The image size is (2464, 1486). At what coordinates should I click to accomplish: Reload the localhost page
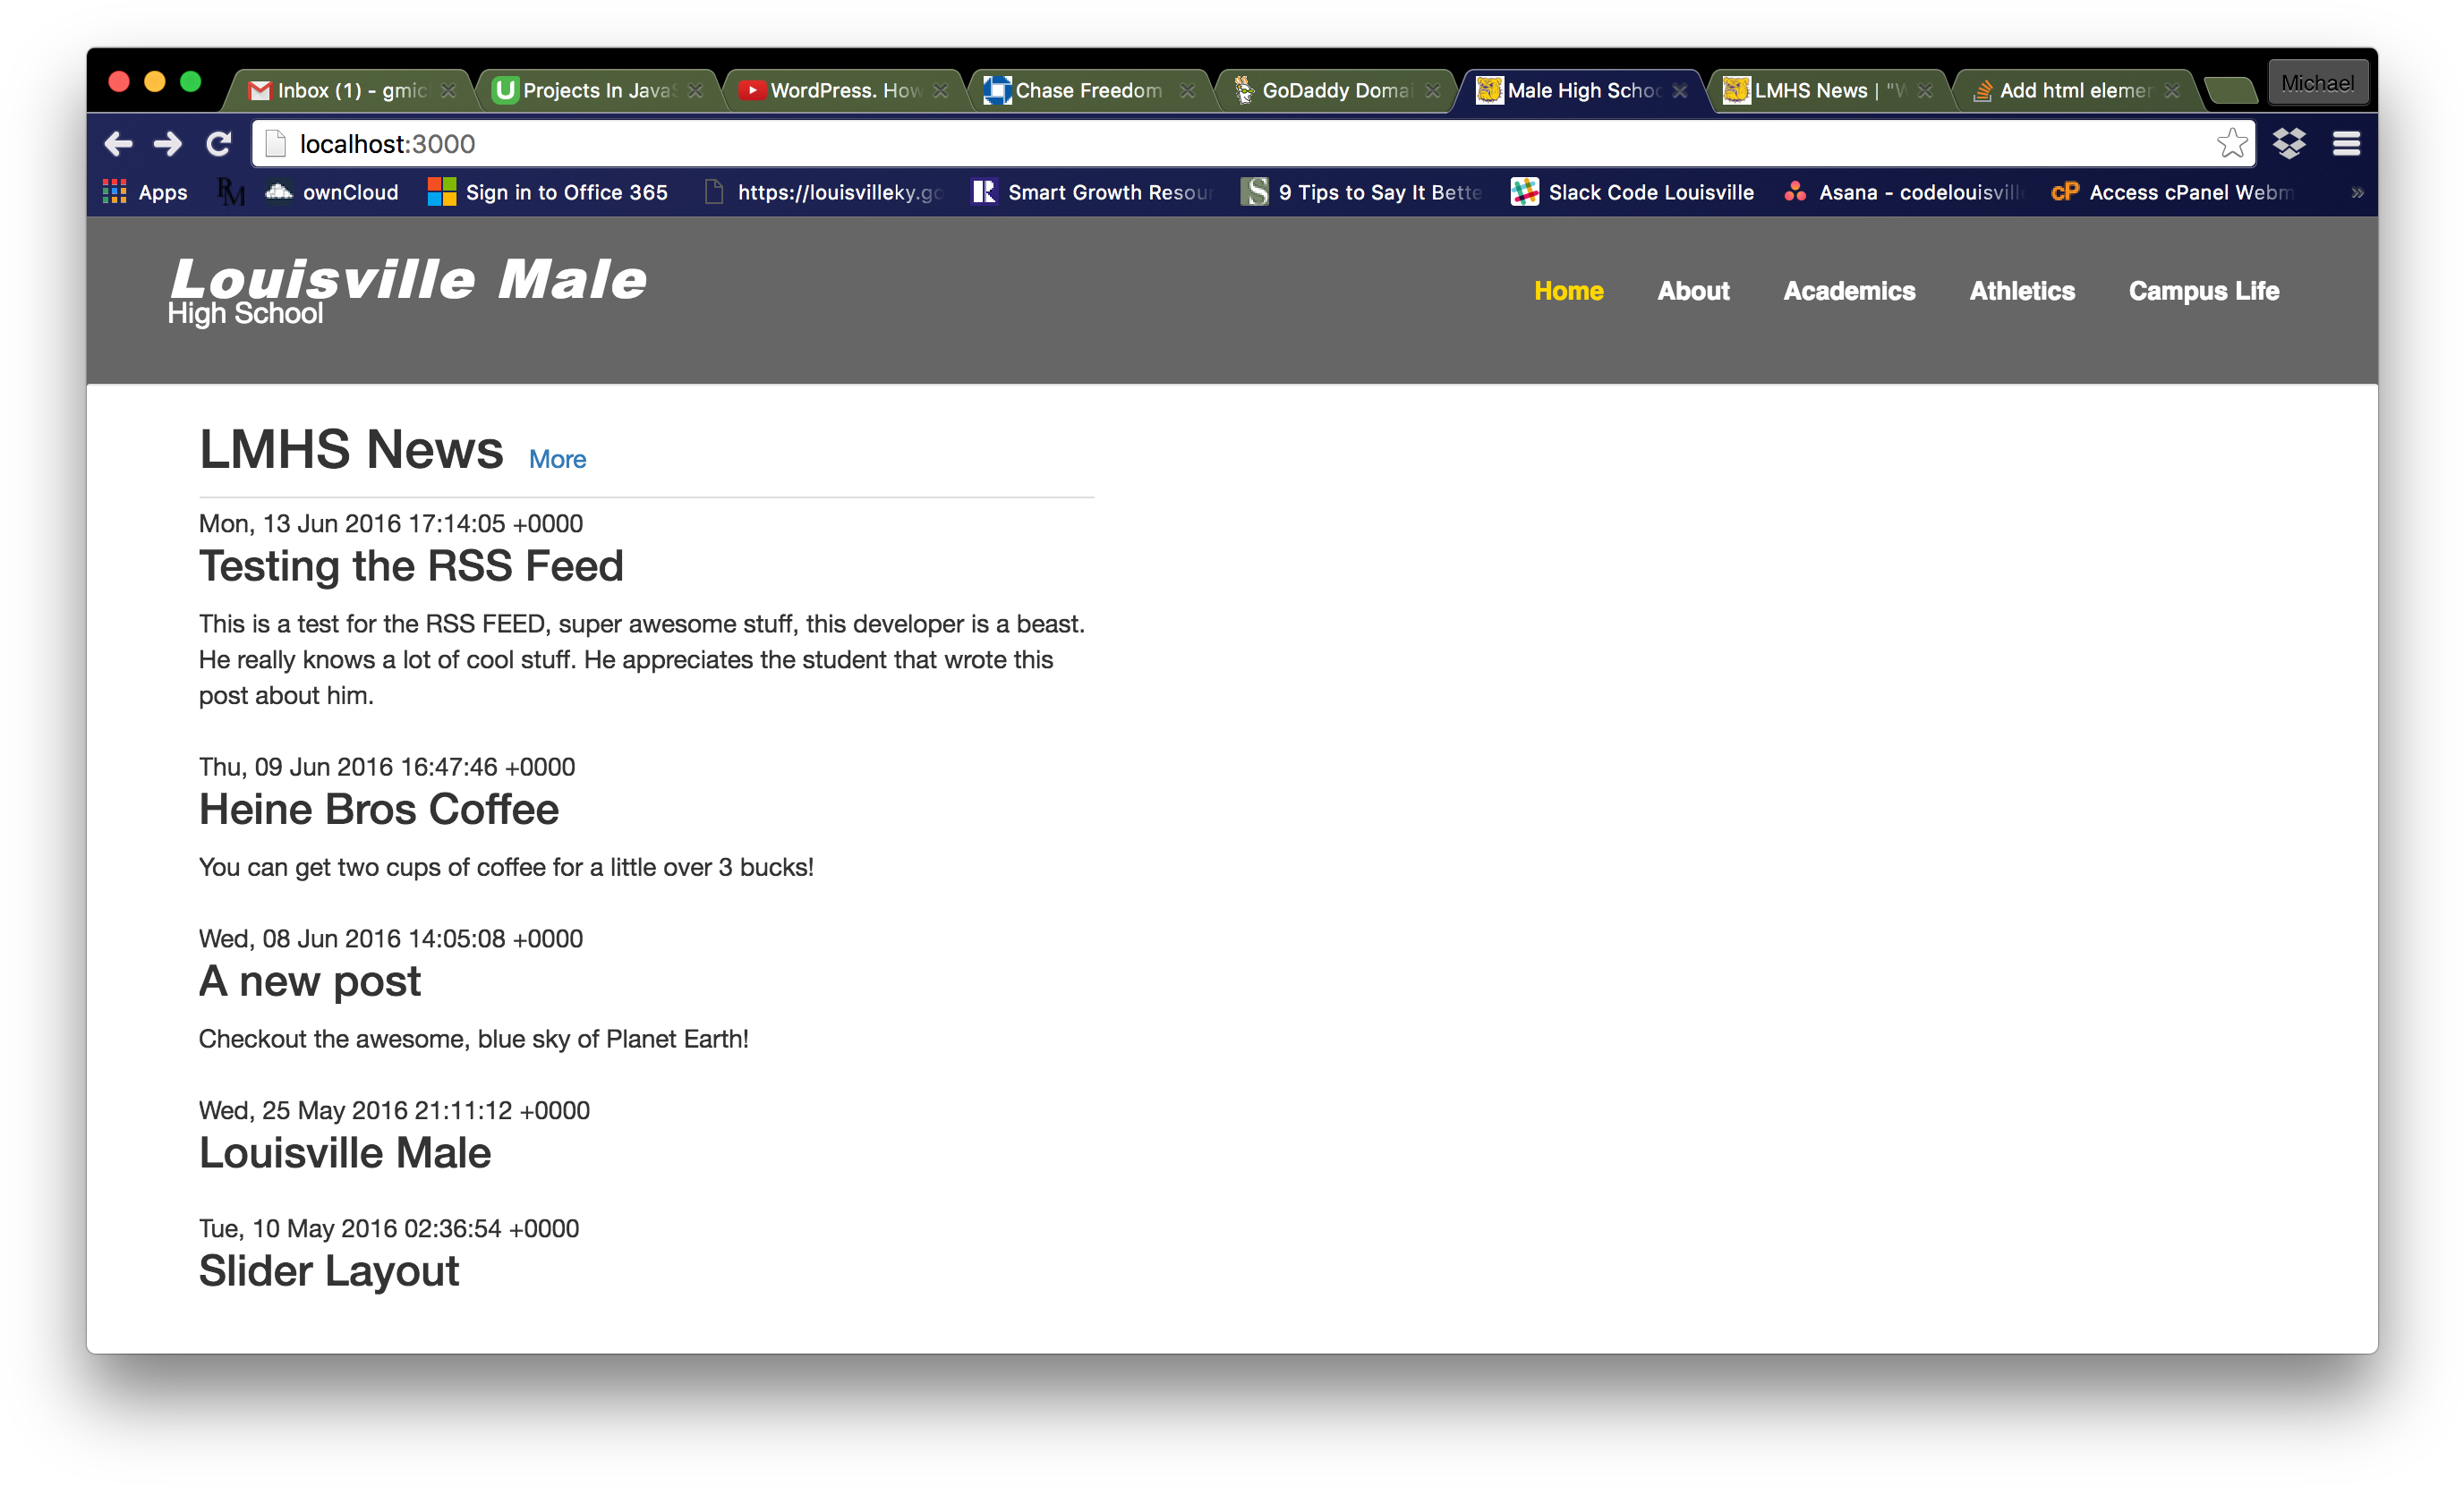(x=219, y=144)
